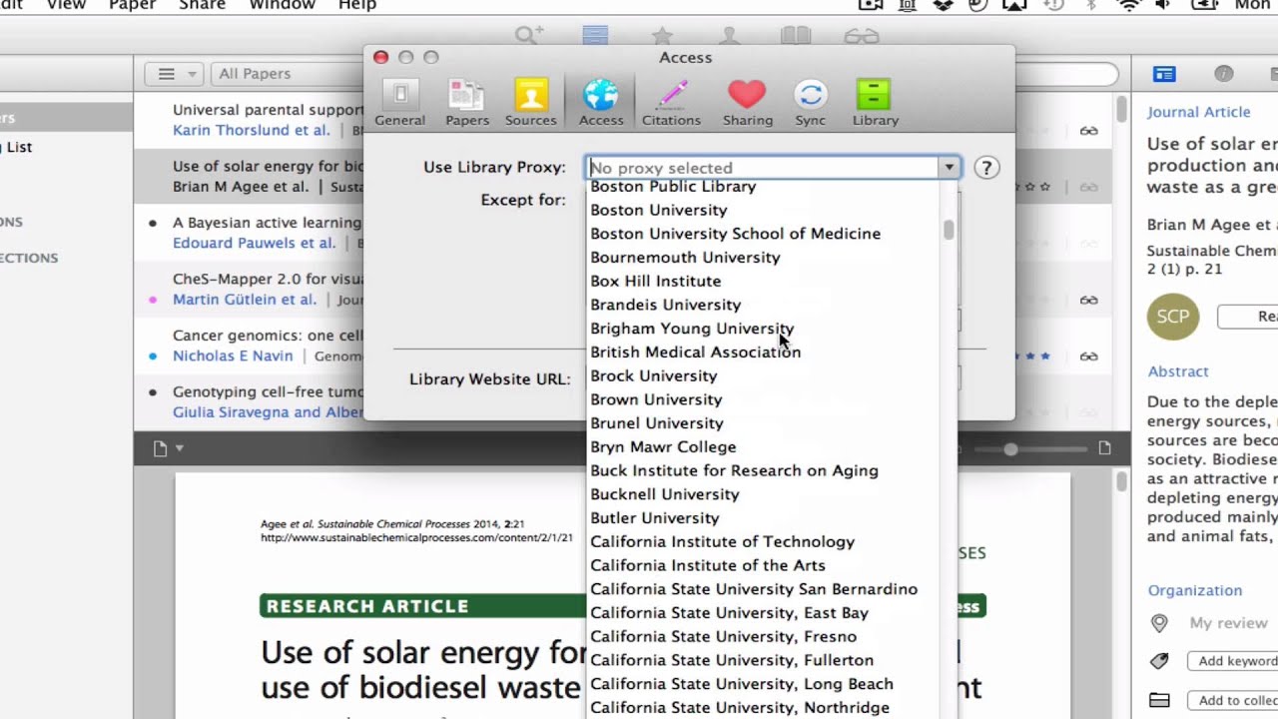Click the person authors icon in main toolbar
Image resolution: width=1278 pixels, height=719 pixels.
(x=730, y=37)
